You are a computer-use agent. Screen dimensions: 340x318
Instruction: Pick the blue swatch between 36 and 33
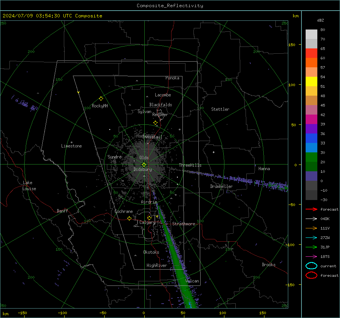point(311,138)
